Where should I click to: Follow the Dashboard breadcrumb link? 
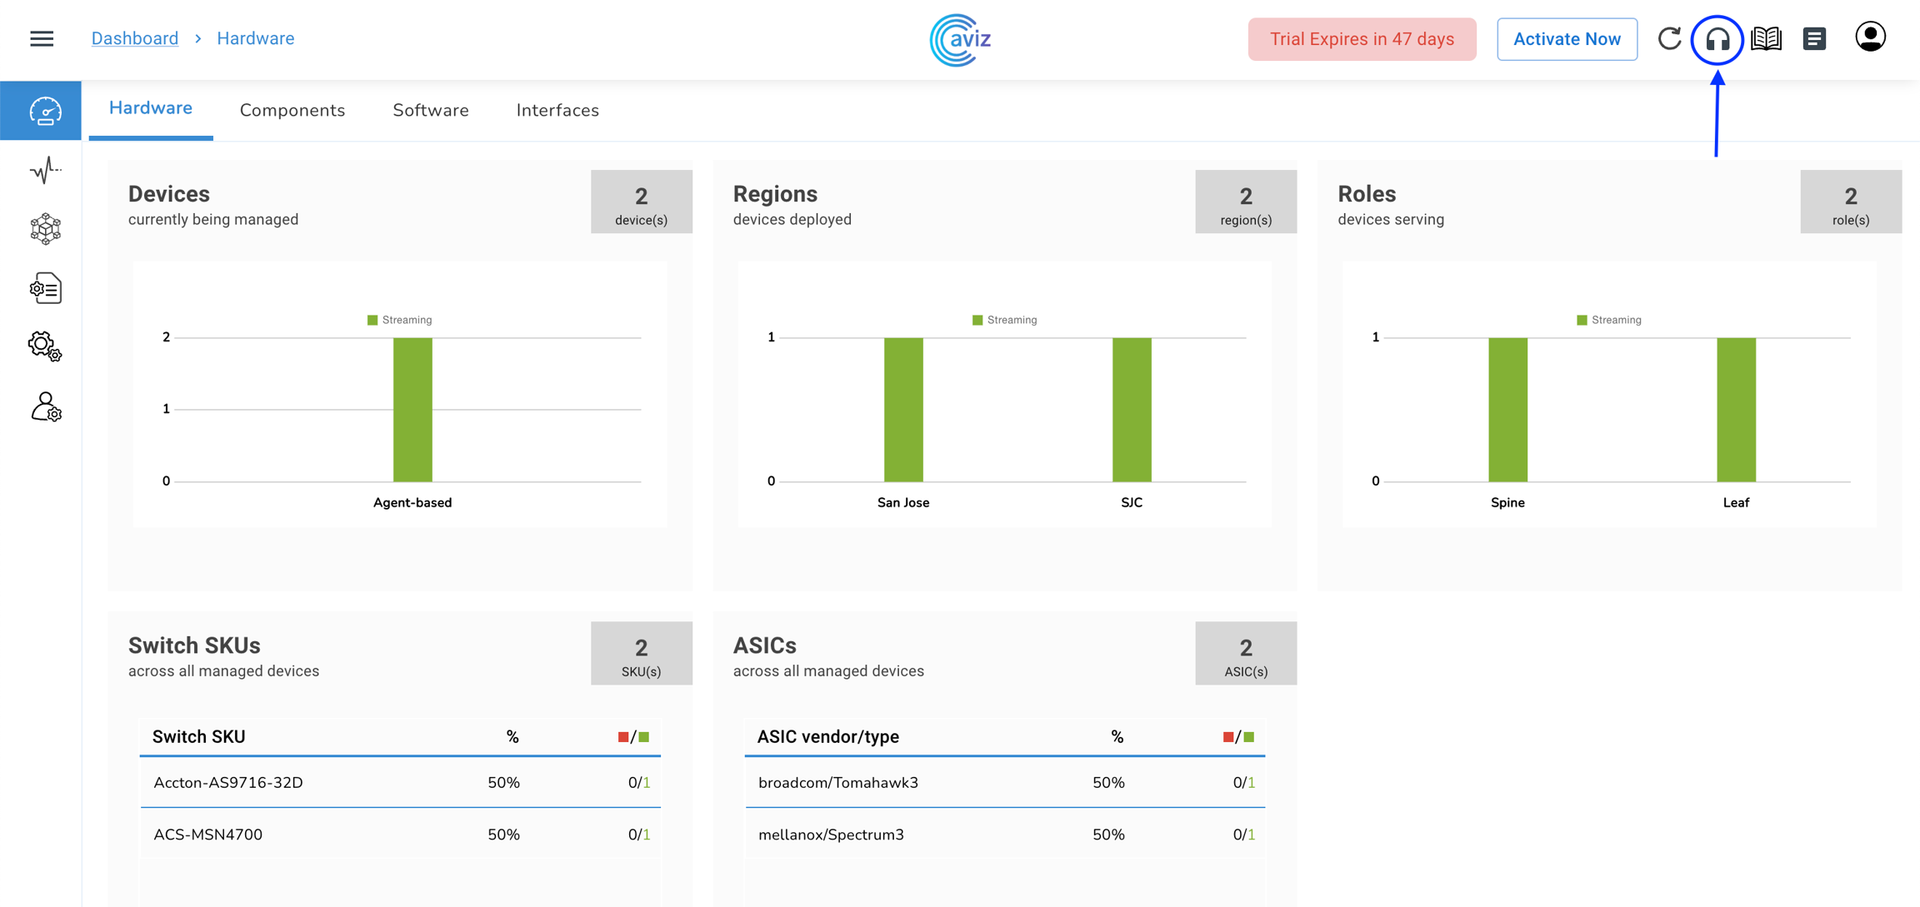134,38
